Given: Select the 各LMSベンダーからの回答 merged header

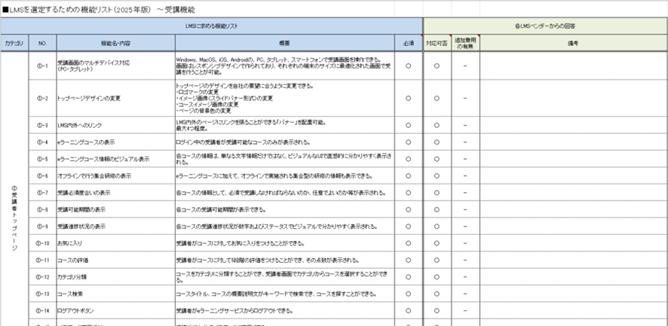Looking at the screenshot, I should click(545, 26).
